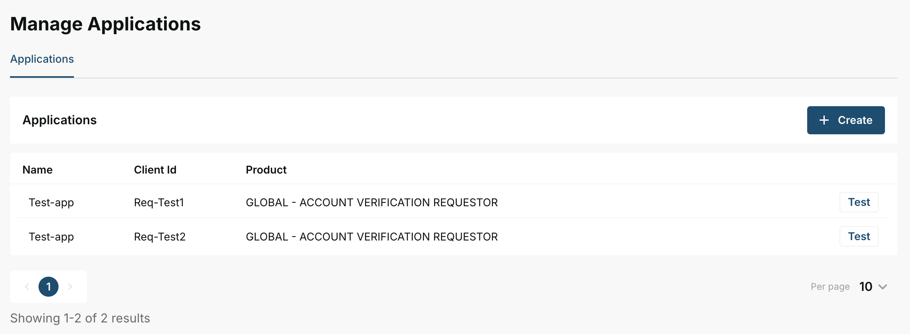Viewport: 910px width, 334px height.
Task: Click product text in Req-Test2 row
Action: 372,237
